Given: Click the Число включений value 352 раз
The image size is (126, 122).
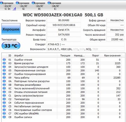Looking at the screenshot, I should coord(116,35).
